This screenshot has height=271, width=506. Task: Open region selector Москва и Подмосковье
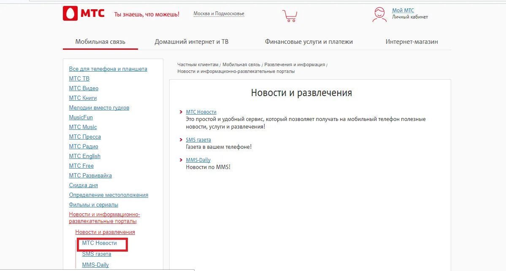[x=219, y=13]
